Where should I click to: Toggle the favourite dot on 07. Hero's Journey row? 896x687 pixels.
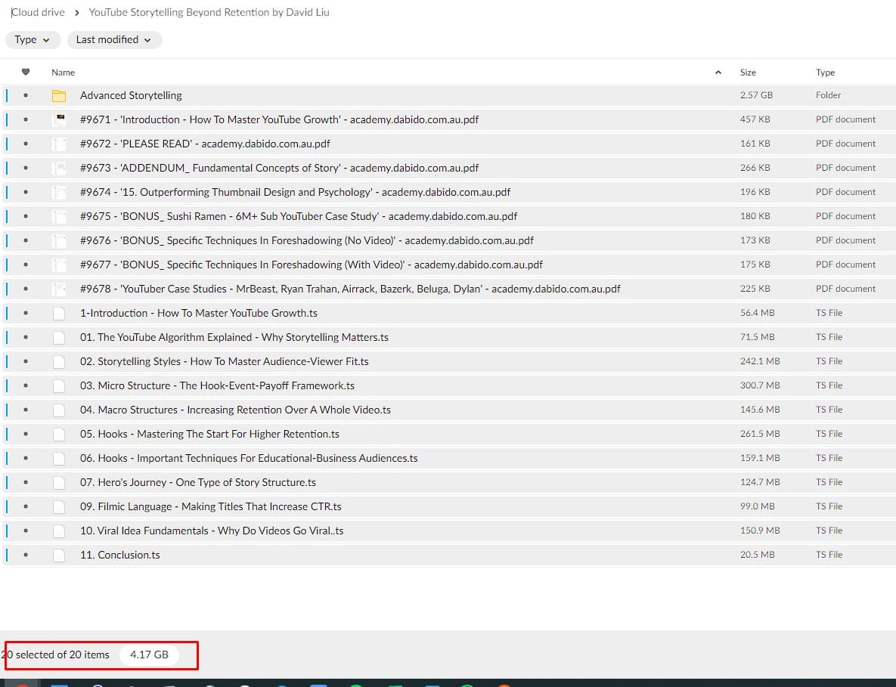tap(26, 482)
